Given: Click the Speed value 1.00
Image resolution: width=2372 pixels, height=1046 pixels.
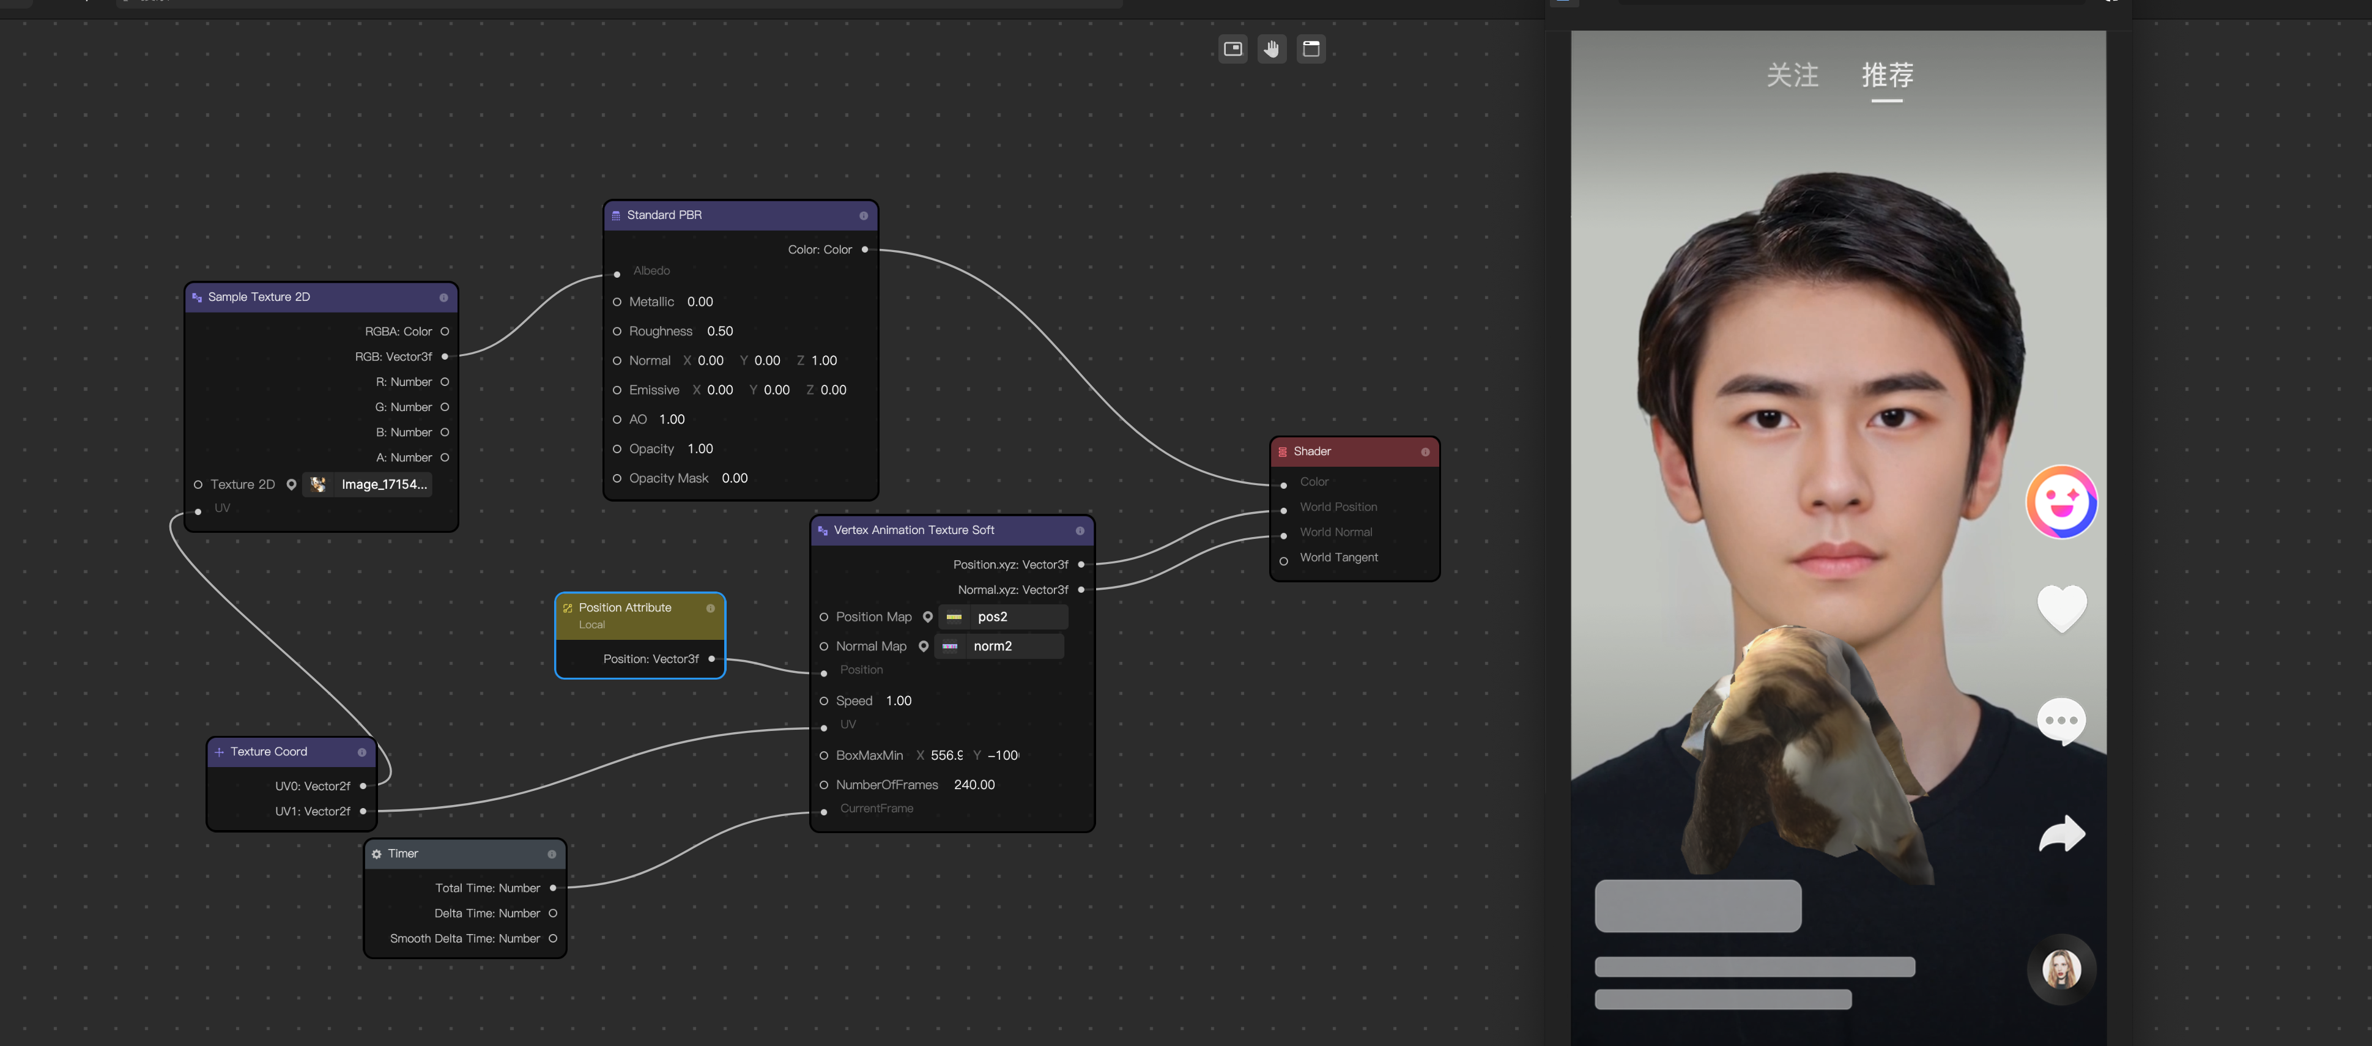Looking at the screenshot, I should coord(899,701).
